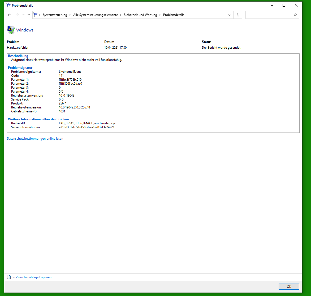Click the Problemsignatur section heading
Image resolution: width=311 pixels, height=296 pixels.
click(x=20, y=68)
